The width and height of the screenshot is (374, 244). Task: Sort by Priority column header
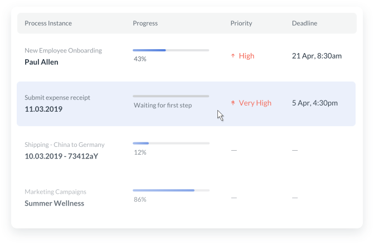(x=241, y=23)
